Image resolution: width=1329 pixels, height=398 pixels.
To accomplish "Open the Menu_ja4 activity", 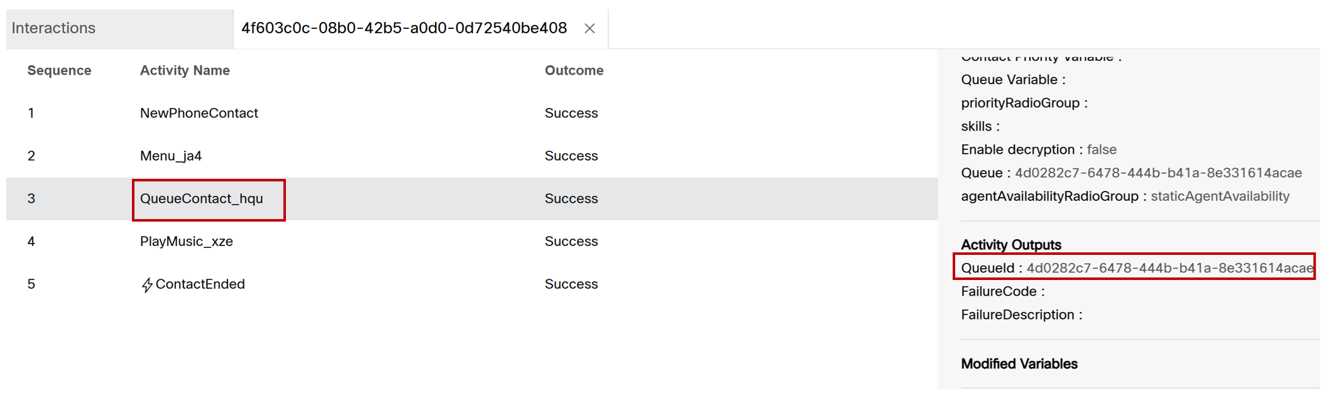I will [171, 156].
